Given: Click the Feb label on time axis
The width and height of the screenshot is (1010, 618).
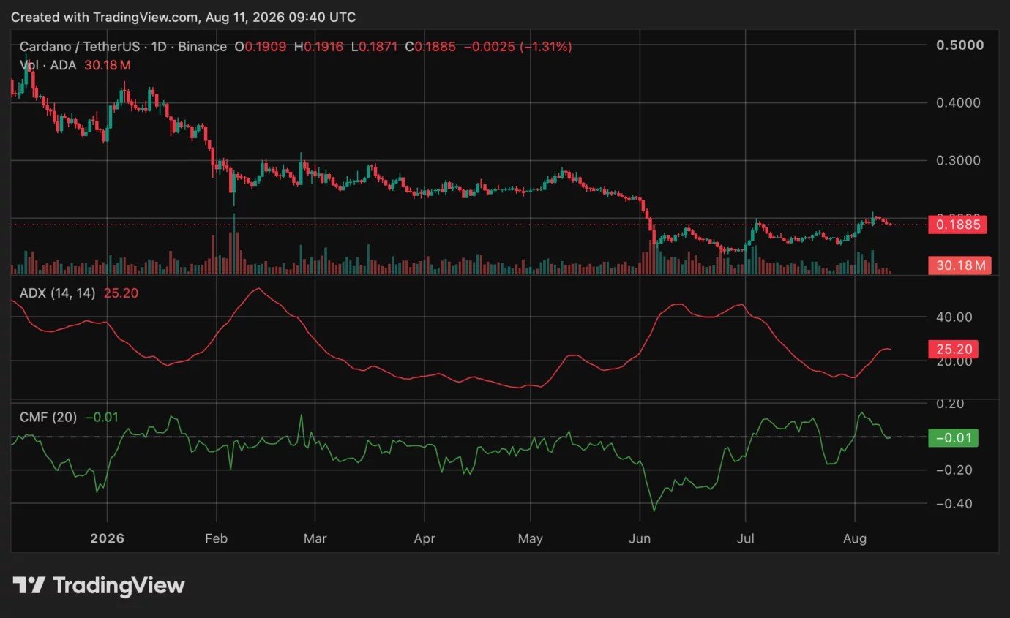Looking at the screenshot, I should tap(217, 539).
